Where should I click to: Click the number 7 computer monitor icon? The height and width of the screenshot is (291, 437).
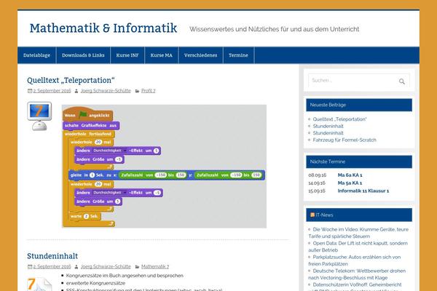[x=39, y=116]
